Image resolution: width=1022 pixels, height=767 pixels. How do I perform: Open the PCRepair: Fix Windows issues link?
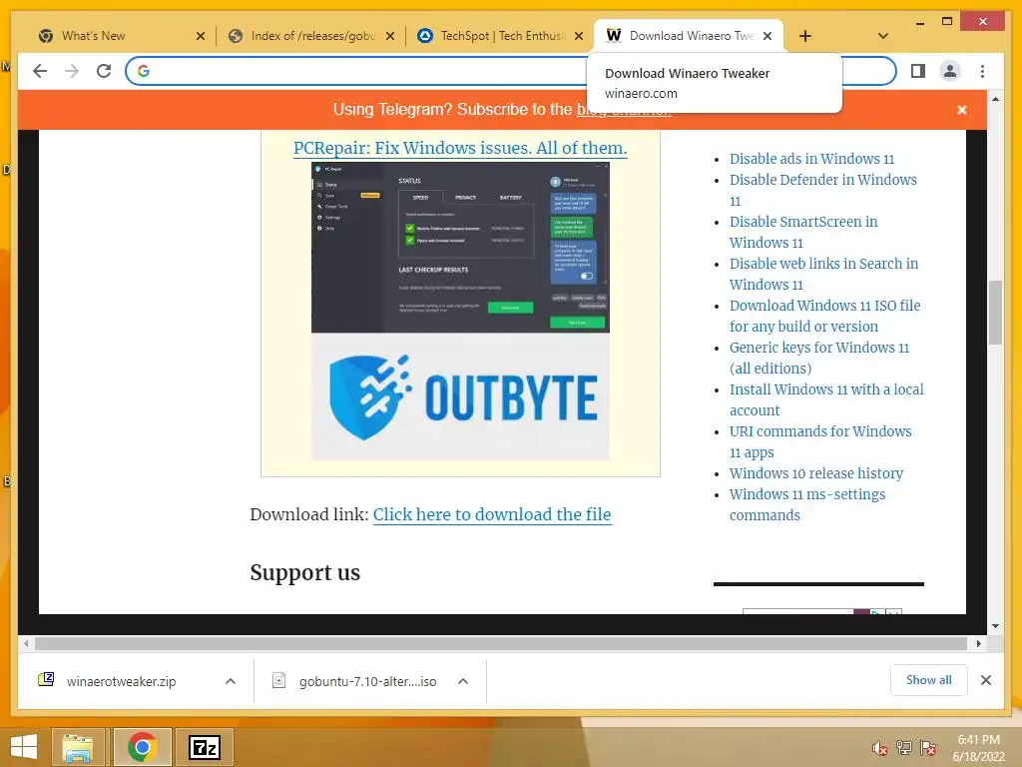(460, 148)
